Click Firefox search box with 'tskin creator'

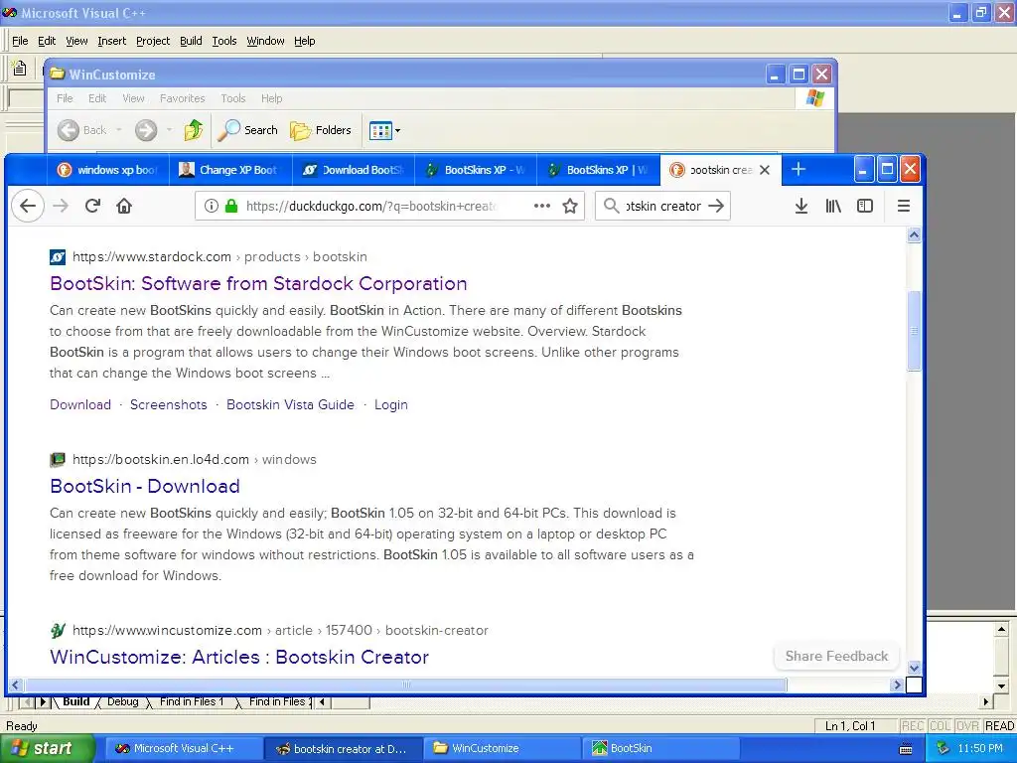coord(662,207)
